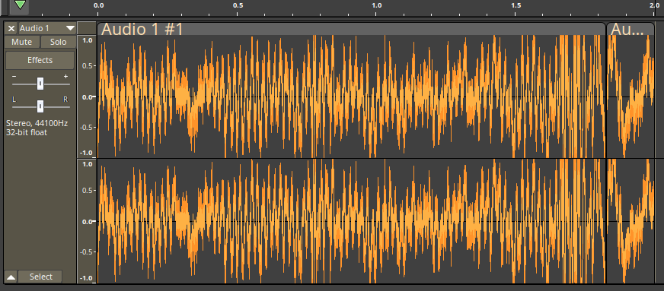Click the timeline ruler at 1.5 seconds
Image resolution: width=664 pixels, height=291 pixels.
(516, 5)
